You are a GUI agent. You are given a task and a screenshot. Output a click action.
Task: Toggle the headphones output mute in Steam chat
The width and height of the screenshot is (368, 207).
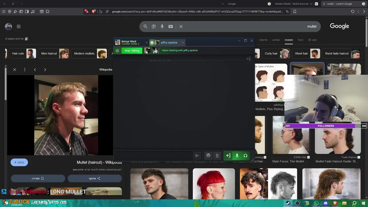tap(246, 156)
